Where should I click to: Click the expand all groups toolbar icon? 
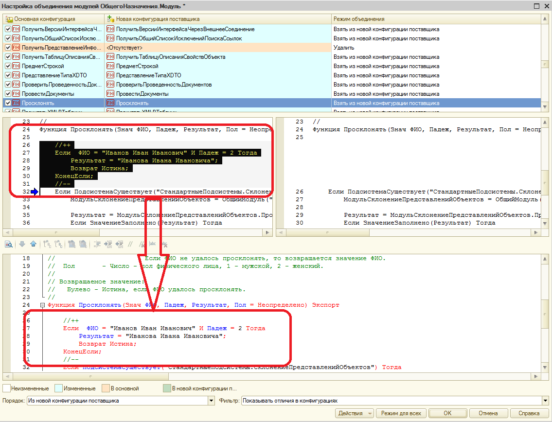point(72,244)
